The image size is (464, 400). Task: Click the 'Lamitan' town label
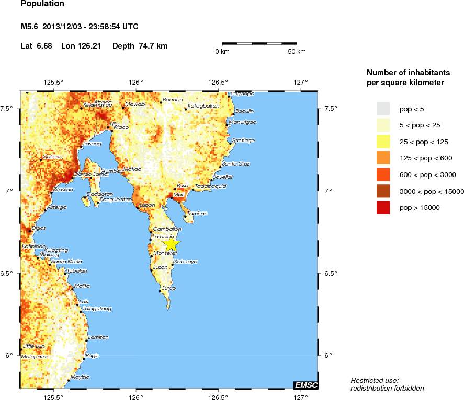click(x=98, y=337)
